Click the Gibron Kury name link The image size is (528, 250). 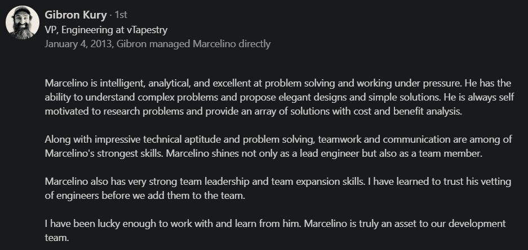tap(75, 15)
